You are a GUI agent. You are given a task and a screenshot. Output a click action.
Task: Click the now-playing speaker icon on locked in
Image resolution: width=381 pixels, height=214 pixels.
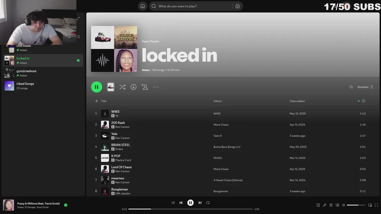coord(78,60)
